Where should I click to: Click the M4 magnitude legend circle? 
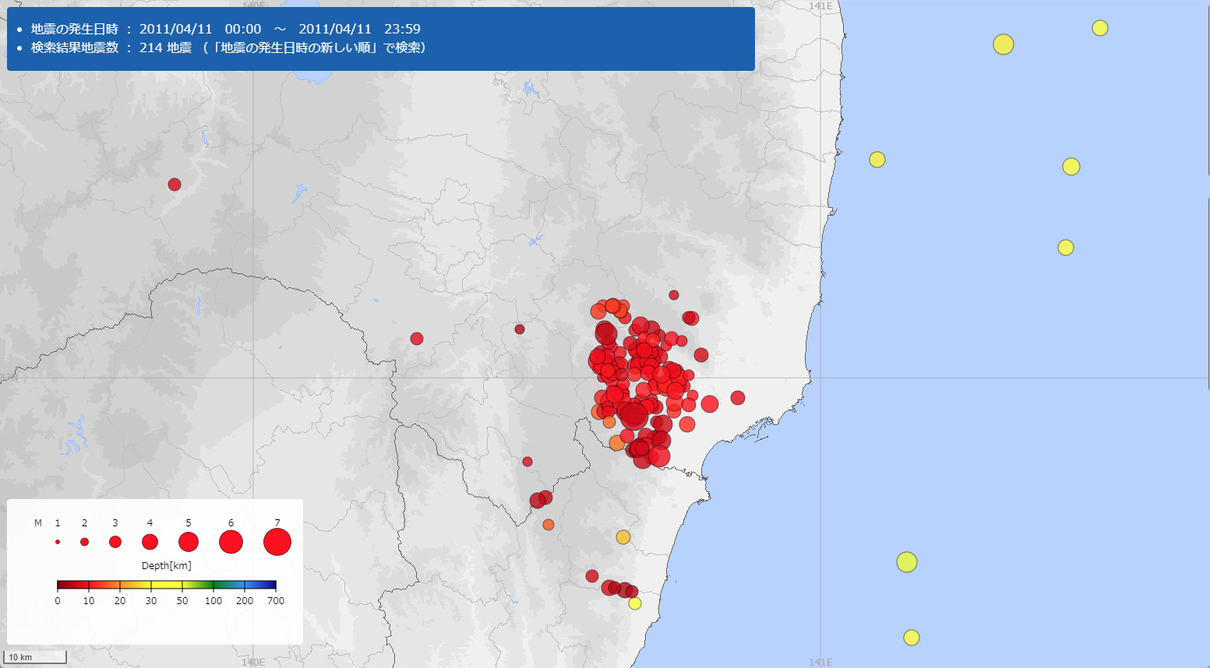(150, 542)
